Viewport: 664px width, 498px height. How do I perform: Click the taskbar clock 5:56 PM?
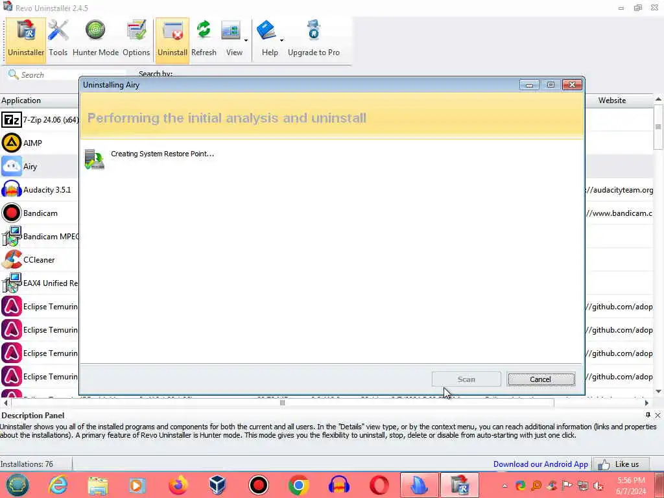[x=631, y=480]
